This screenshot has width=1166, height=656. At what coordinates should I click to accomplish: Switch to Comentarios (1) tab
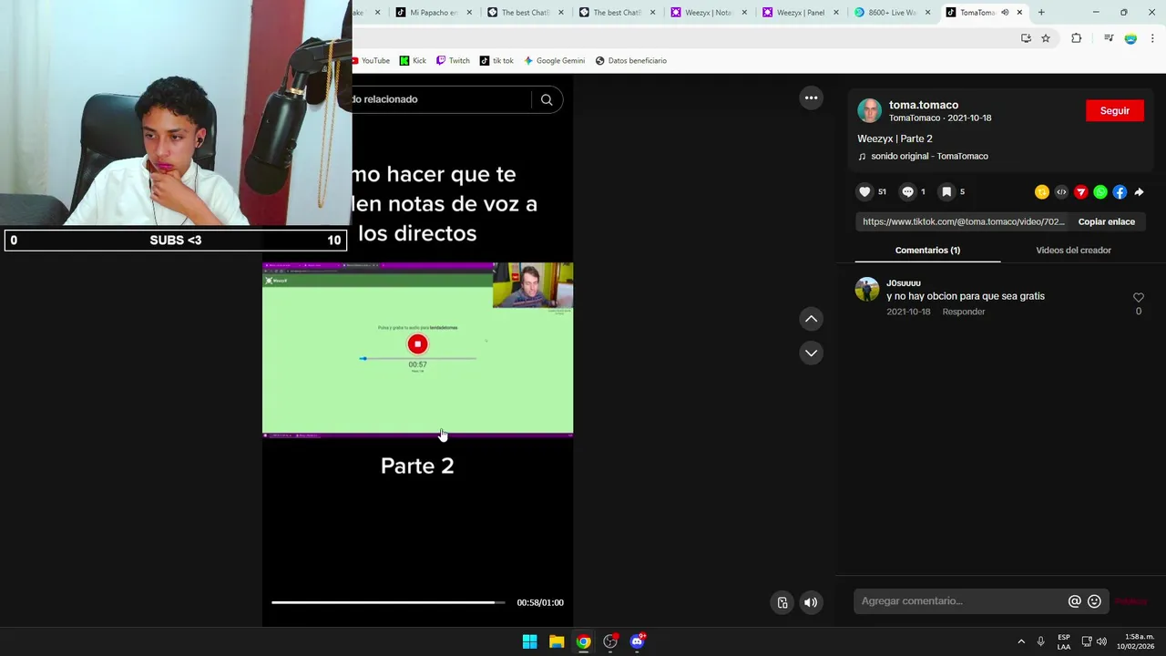(x=927, y=250)
